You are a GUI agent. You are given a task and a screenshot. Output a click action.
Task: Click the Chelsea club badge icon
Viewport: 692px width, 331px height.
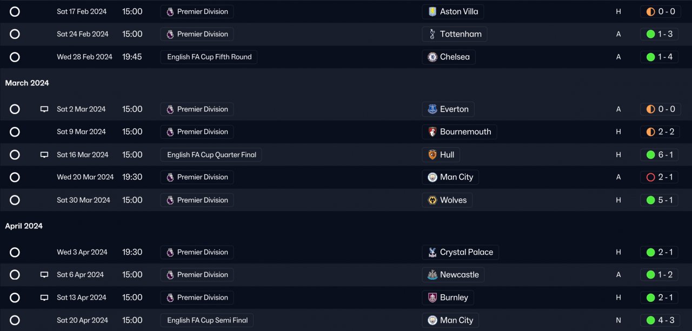pyautogui.click(x=432, y=57)
